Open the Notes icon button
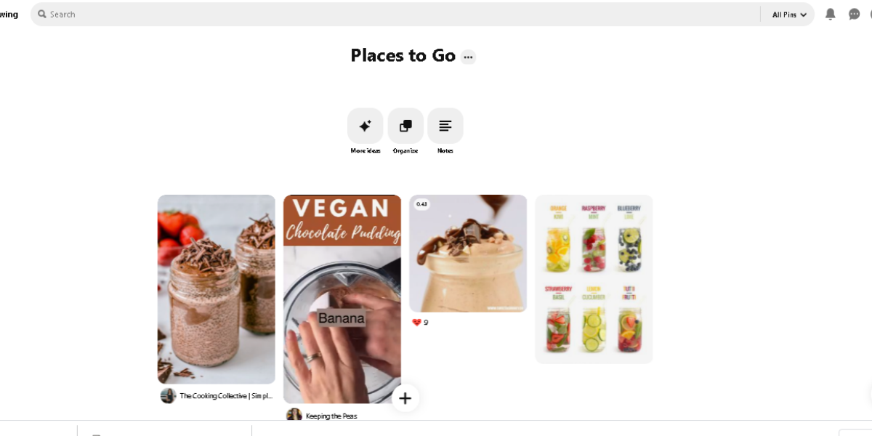Viewport: 872px width, 436px height. 445,126
